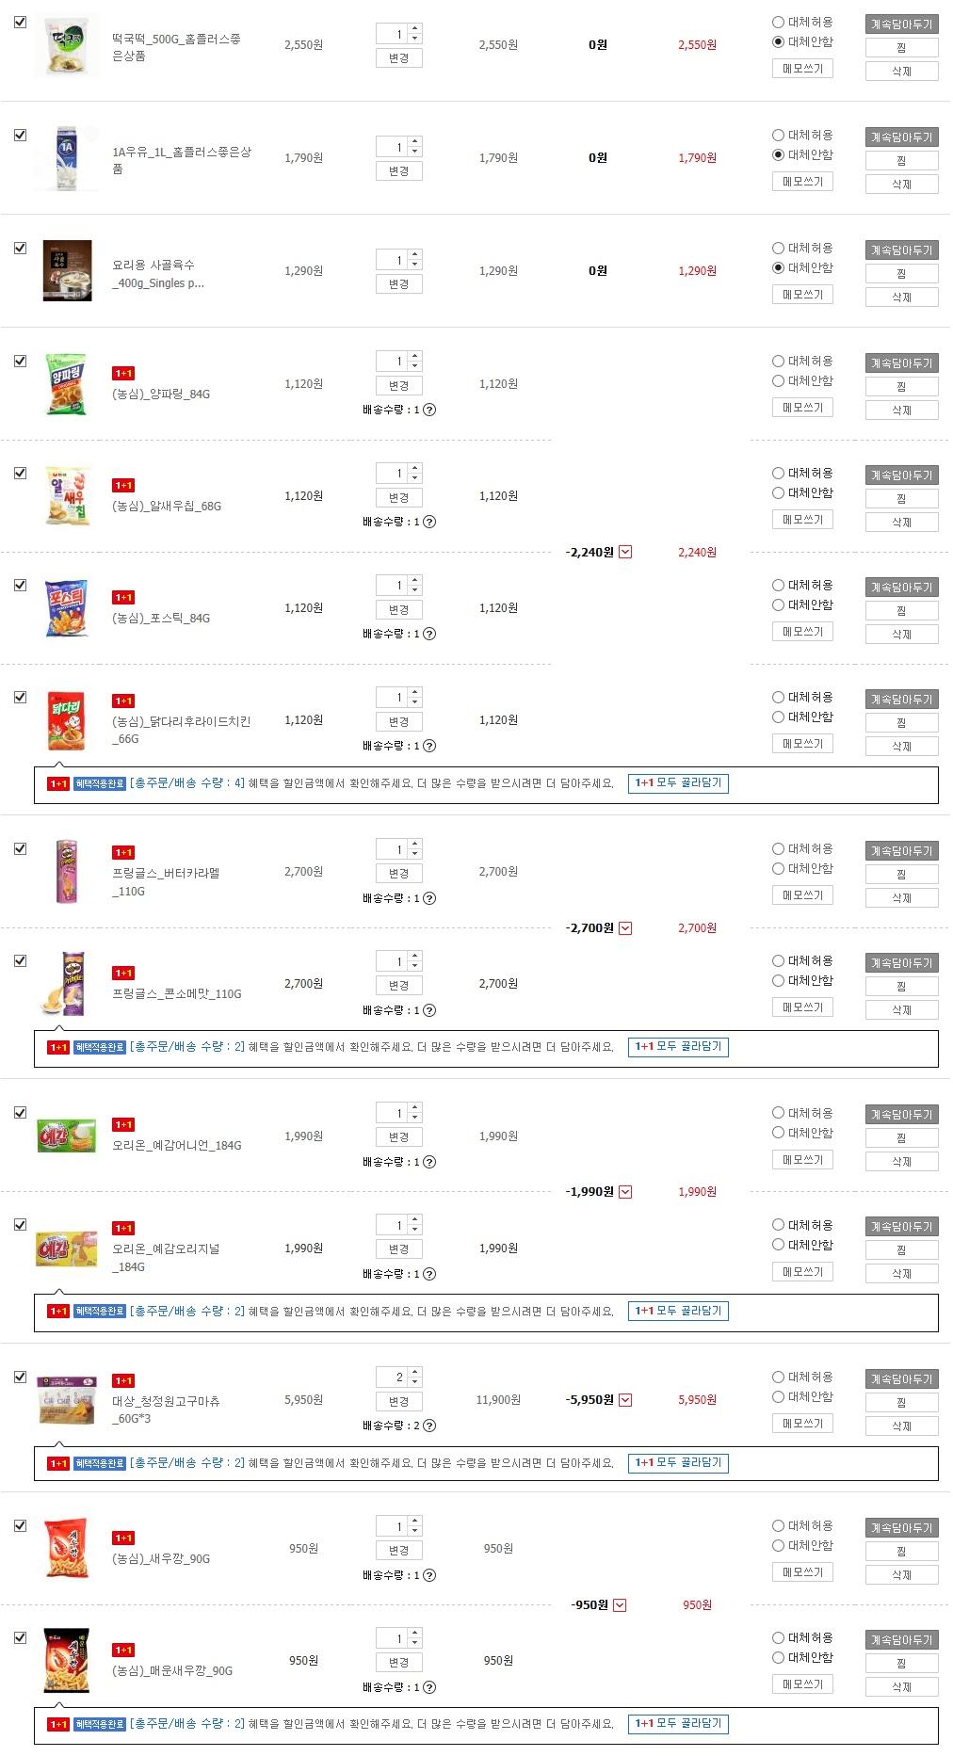This screenshot has width=953, height=1756.
Task: Expand the -2,700원 discount arrow
Action: point(625,928)
